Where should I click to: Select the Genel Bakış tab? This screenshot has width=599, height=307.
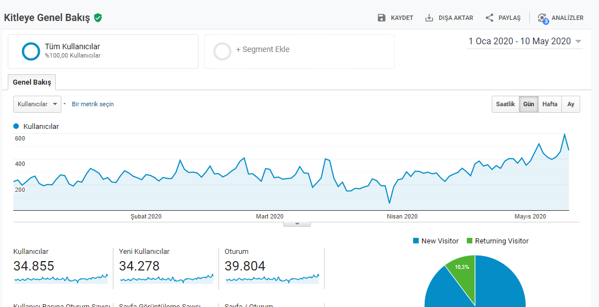[x=32, y=82]
